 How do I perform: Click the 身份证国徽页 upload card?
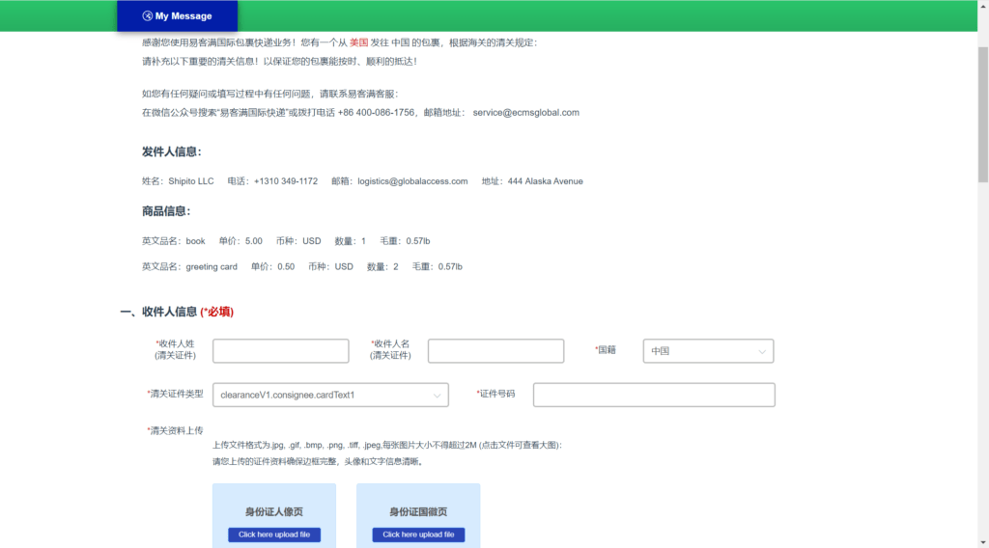pos(418,516)
